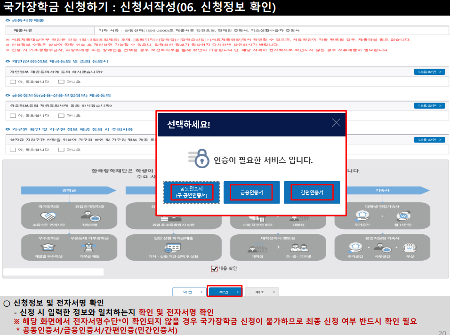The image size is (450, 335).
Task: Open 내용확인 for 개인정보 제공동의서
Action: pos(429,72)
